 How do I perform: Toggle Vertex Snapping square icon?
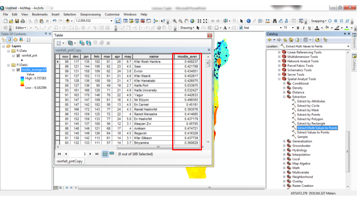coord(341,21)
